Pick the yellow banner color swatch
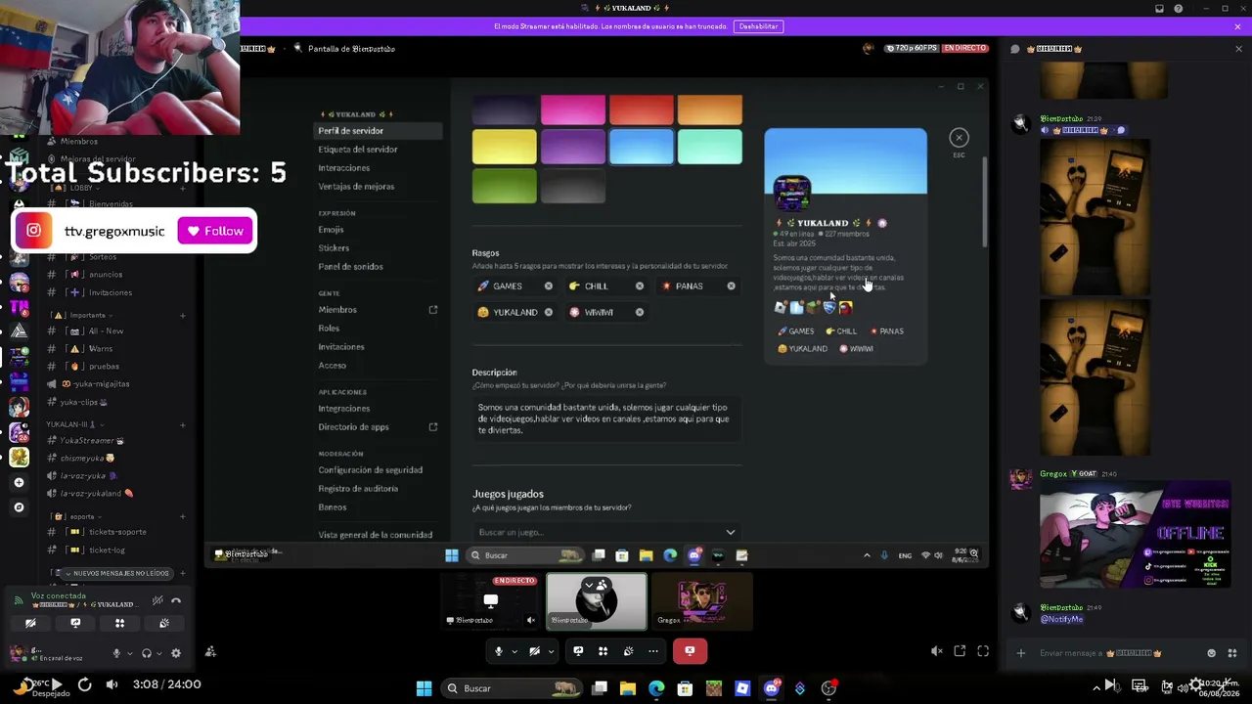Screen dimensions: 1252x704 [x=505, y=147]
